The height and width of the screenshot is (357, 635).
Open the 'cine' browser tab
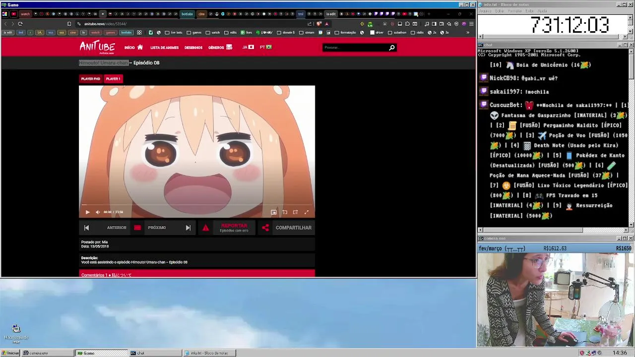click(201, 14)
